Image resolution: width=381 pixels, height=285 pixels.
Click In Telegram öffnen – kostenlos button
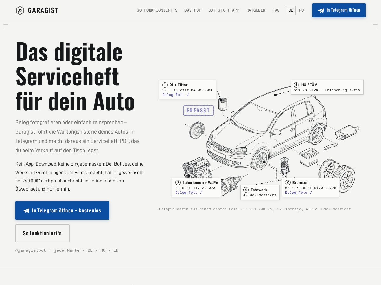tap(62, 211)
